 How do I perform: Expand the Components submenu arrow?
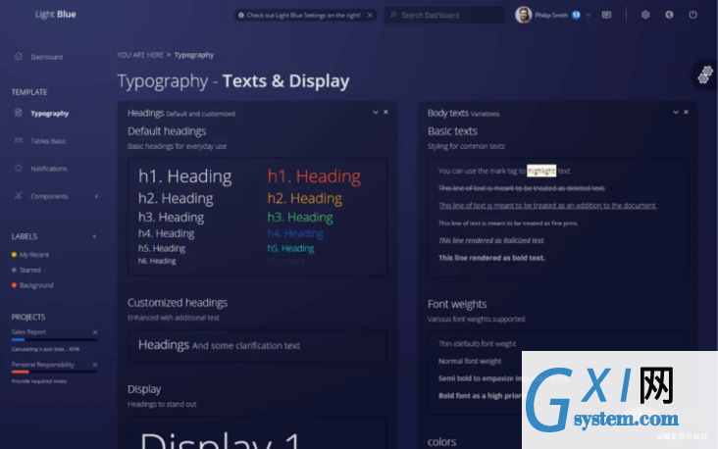pyautogui.click(x=96, y=196)
